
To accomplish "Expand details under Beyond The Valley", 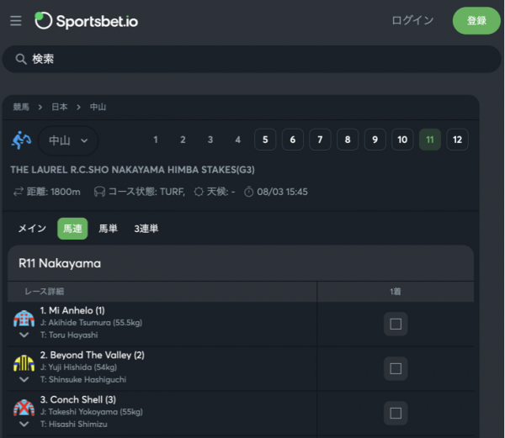I will pyautogui.click(x=24, y=379).
